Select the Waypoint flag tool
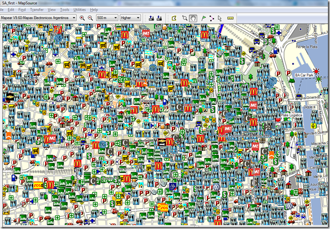 pyautogui.click(x=203, y=18)
